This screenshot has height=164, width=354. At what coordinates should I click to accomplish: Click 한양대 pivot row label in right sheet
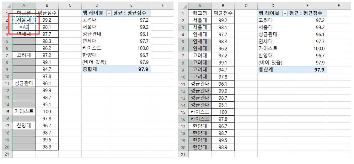pos(266,56)
